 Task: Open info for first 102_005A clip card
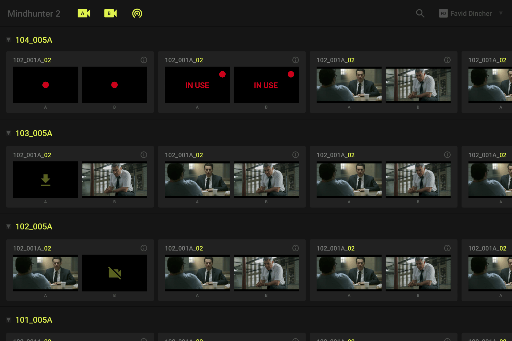144,248
